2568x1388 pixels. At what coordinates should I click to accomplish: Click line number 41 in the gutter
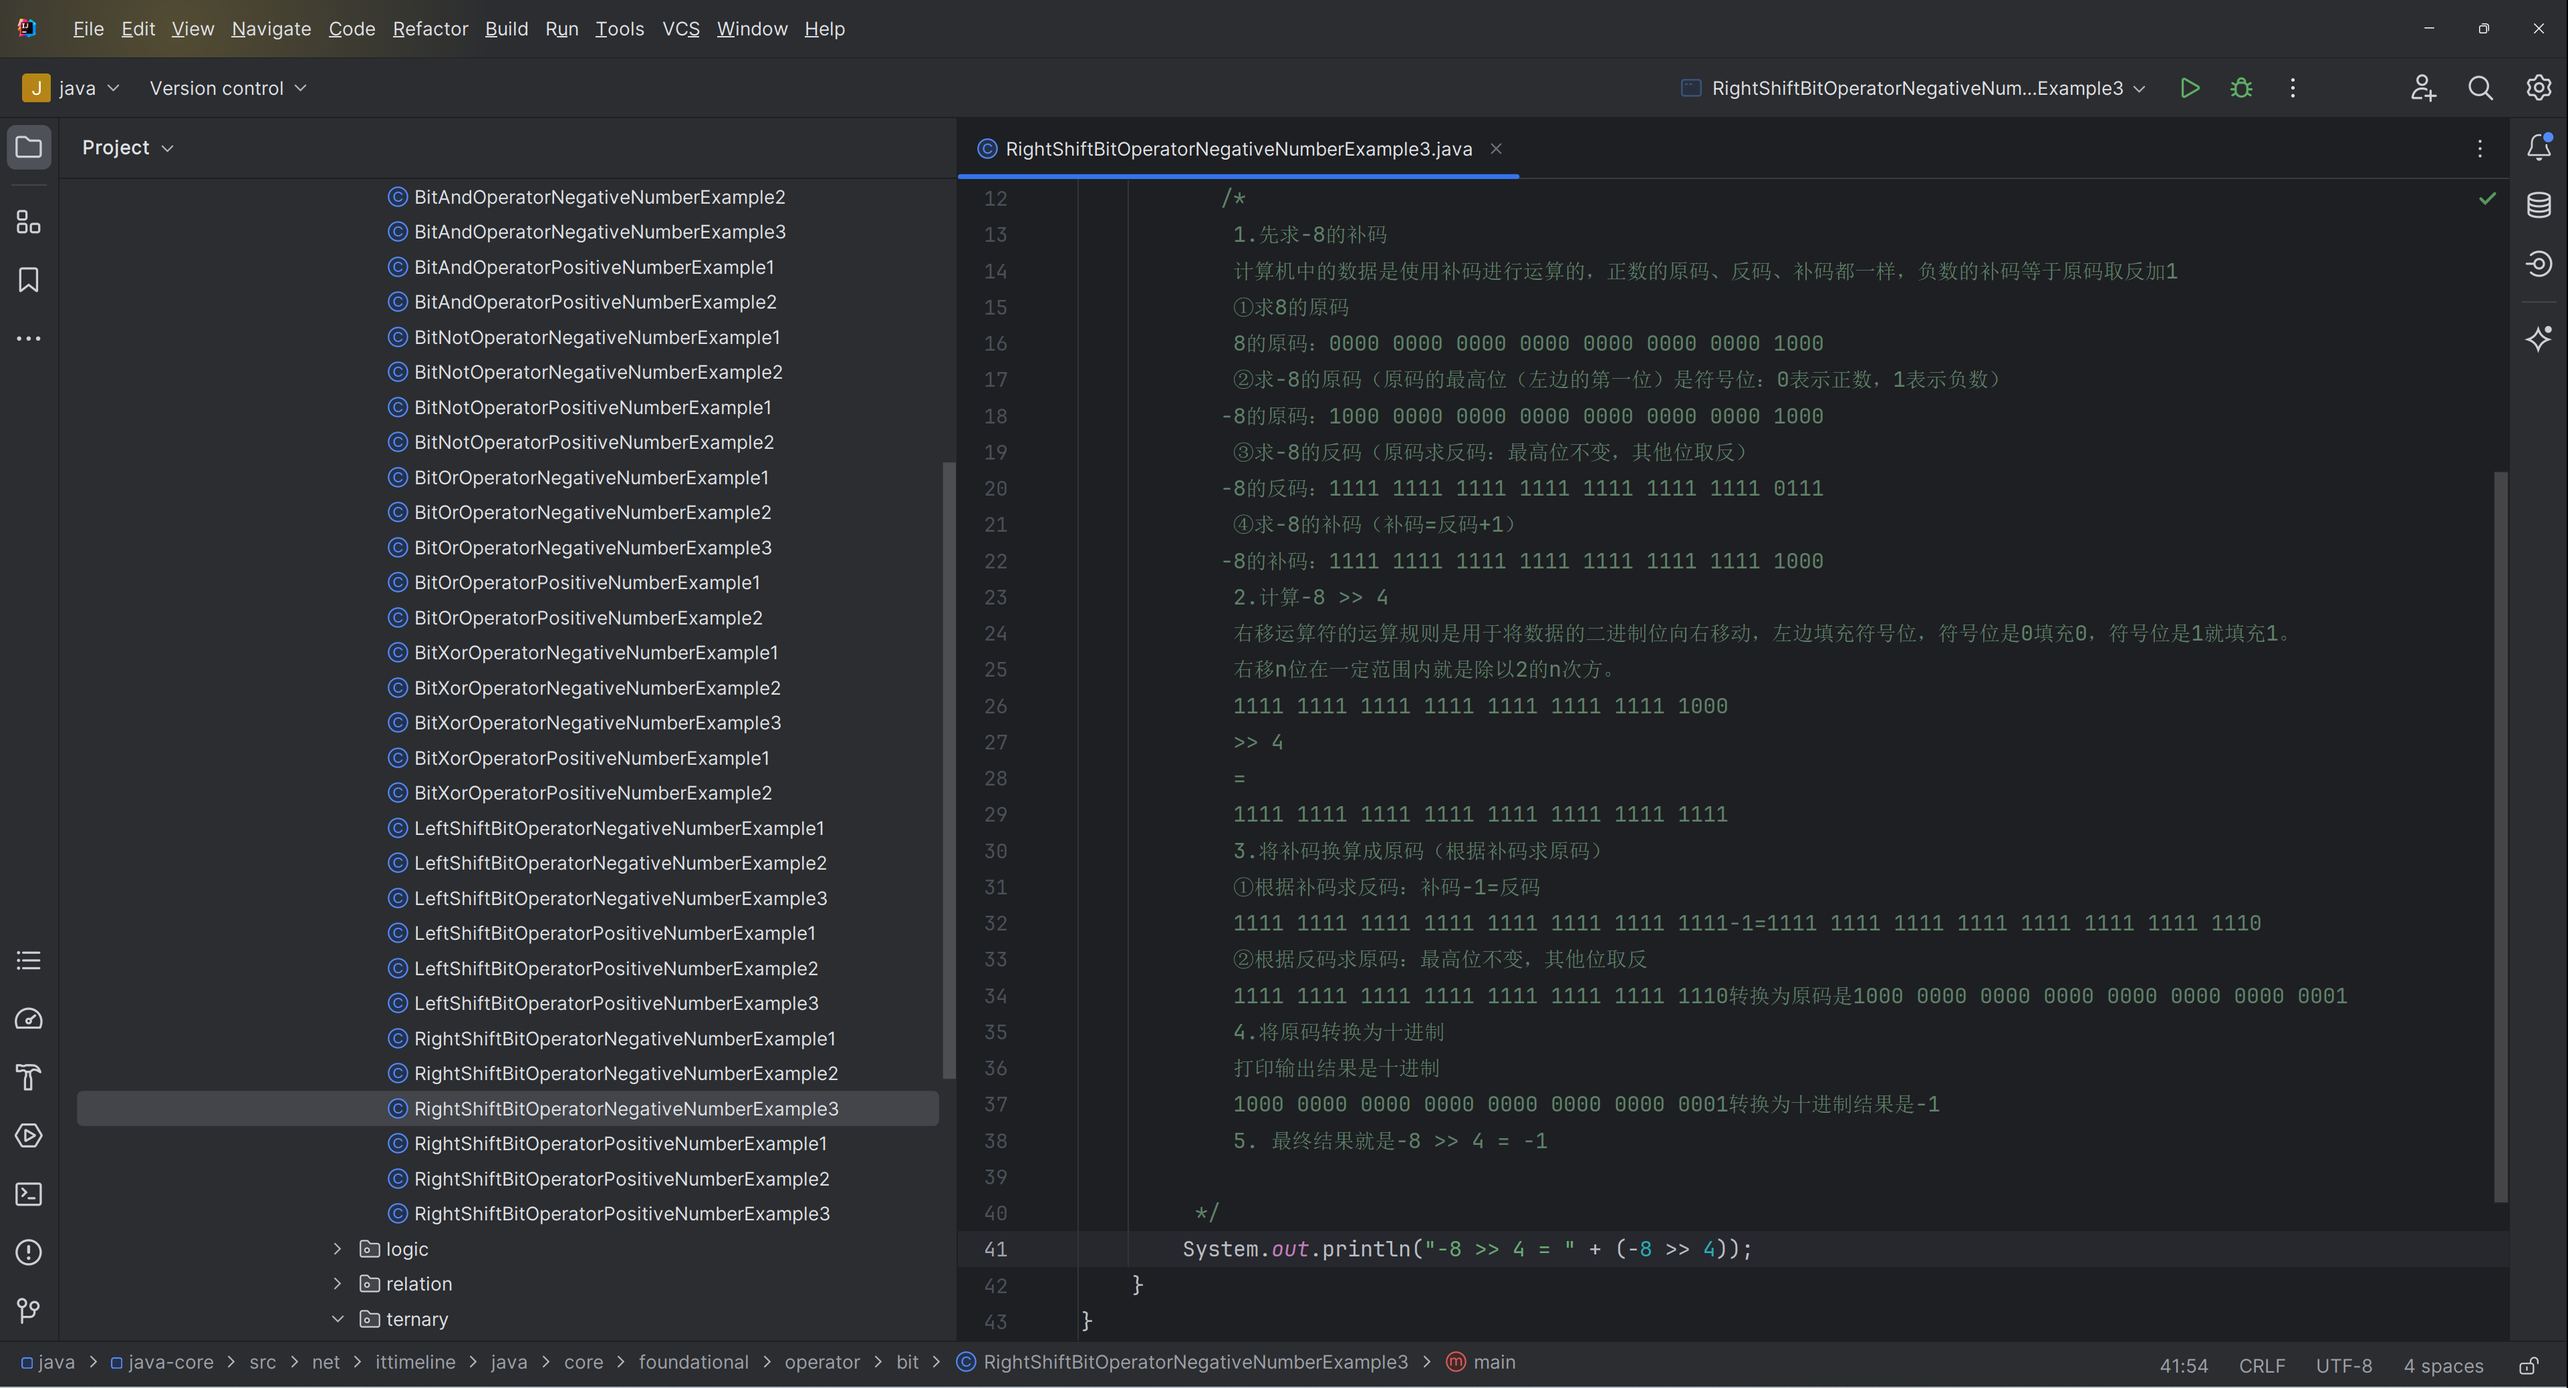(996, 1248)
